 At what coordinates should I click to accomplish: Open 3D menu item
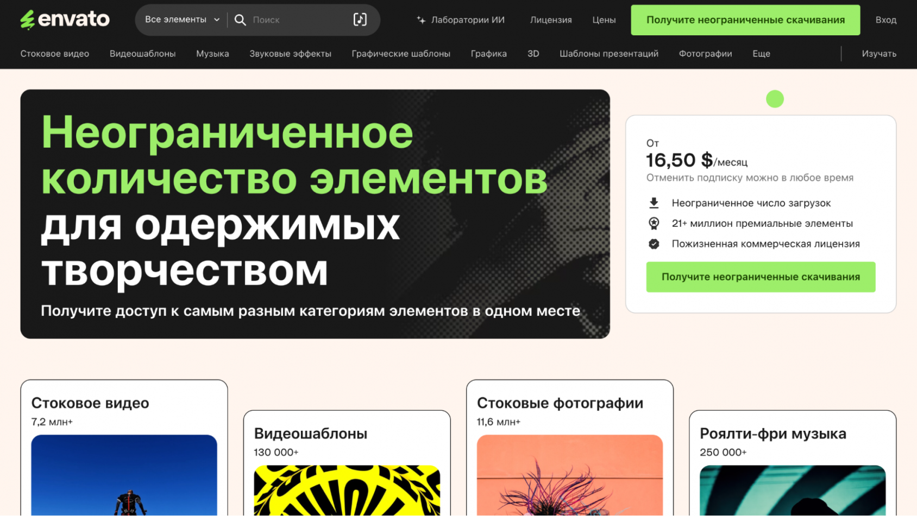pos(533,54)
